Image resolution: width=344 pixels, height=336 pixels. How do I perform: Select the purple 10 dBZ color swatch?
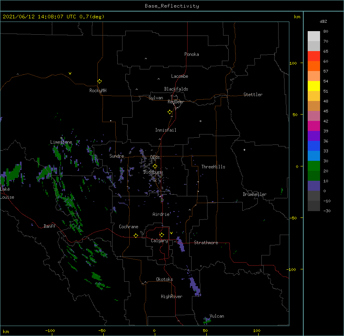tap(314, 186)
